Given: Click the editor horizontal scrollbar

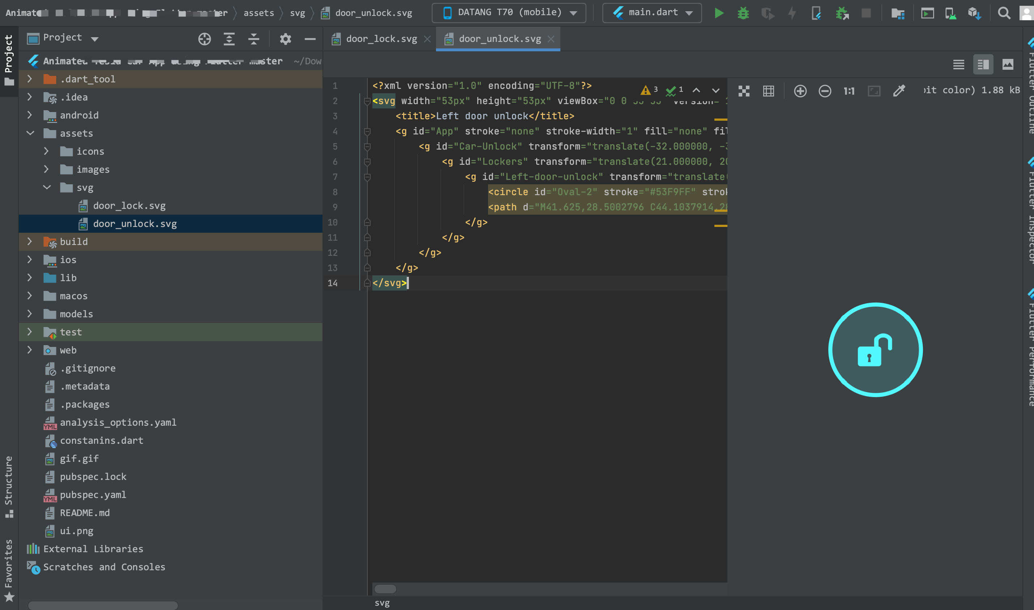Looking at the screenshot, I should (385, 589).
